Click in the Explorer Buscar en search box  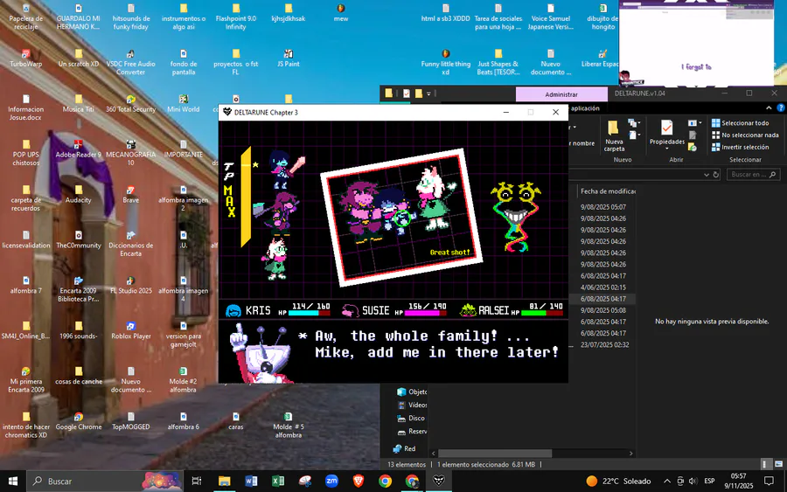coord(753,175)
